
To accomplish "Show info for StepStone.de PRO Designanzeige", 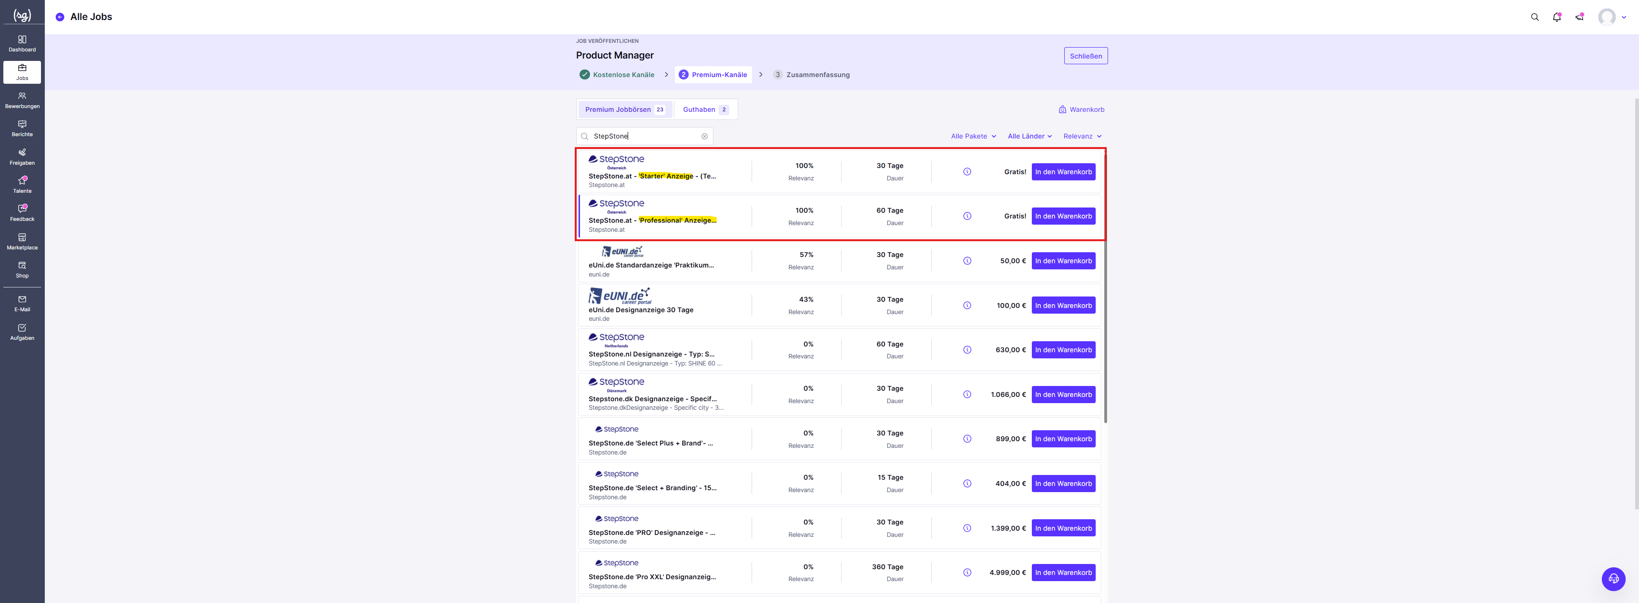I will [x=967, y=528].
